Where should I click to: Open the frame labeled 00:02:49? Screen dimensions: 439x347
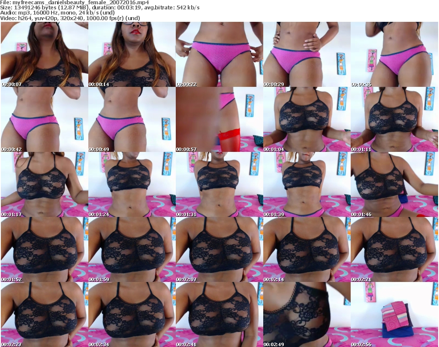[307, 314]
